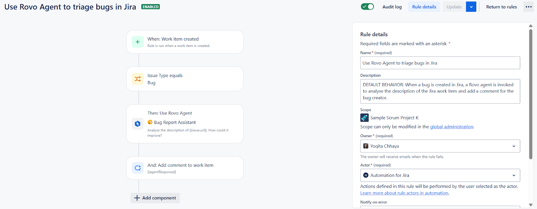
Task: Open the three-dots more actions menu
Action: point(529,7)
